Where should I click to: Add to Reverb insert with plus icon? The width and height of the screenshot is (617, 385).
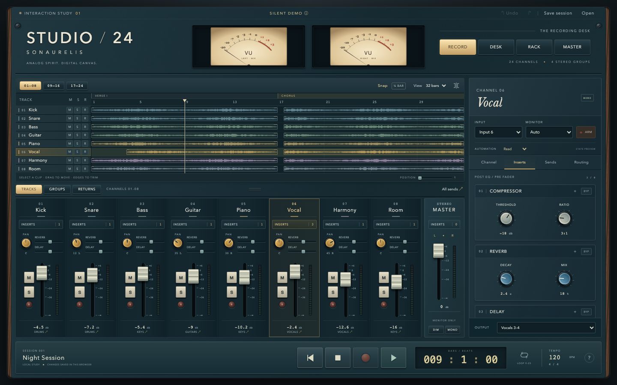coord(575,252)
